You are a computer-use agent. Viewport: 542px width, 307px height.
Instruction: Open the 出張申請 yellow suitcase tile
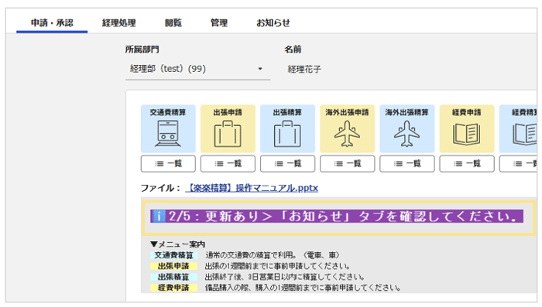[228, 128]
